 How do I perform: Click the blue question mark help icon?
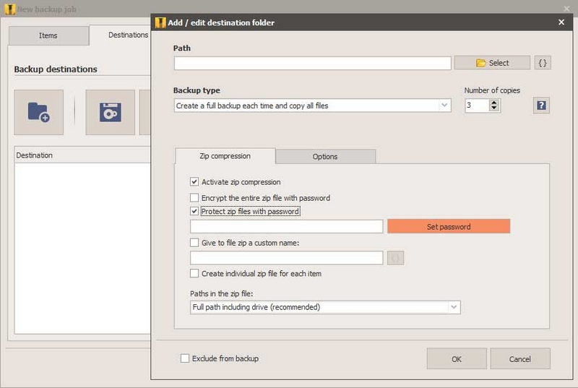tap(541, 105)
